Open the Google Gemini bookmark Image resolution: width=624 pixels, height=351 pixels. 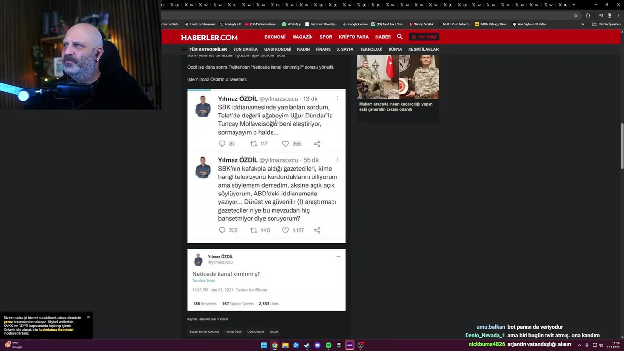(355, 24)
